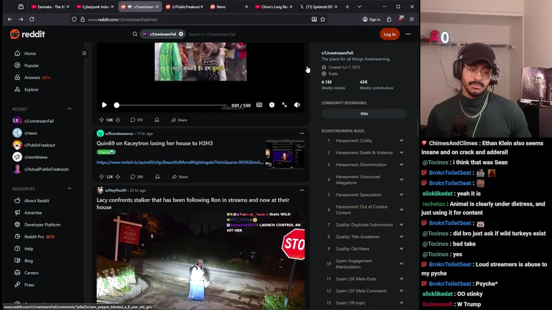Viewport: 552px width, 310px height.
Task: Collapse the left navigation sidebar
Action: pyautogui.click(x=84, y=53)
